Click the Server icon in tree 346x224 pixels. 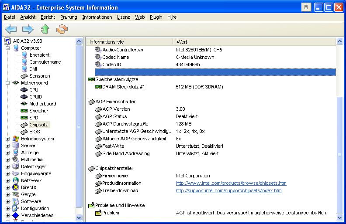(16, 146)
